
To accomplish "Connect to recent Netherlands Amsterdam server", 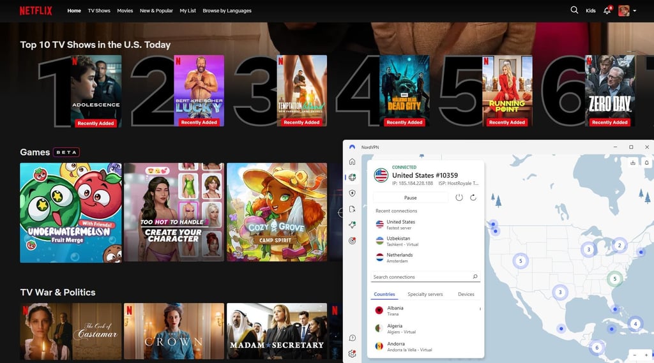I will [425, 258].
